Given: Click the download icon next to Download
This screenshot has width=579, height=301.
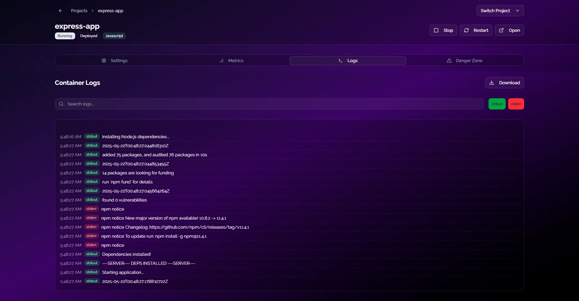Looking at the screenshot, I should 492,83.
